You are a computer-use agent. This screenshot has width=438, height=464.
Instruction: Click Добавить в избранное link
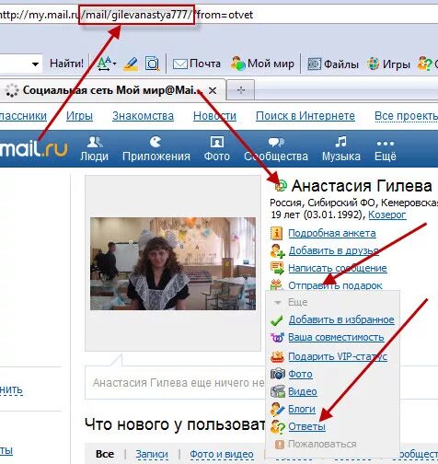(341, 319)
